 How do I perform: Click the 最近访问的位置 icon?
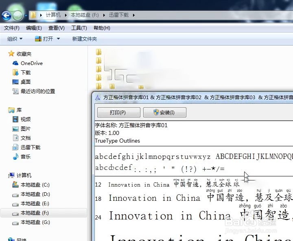tap(15, 91)
